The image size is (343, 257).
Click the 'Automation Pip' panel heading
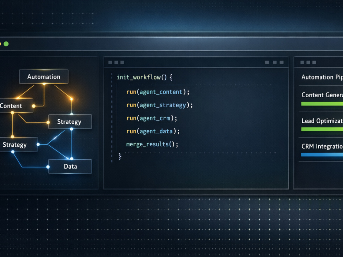tap(322, 77)
